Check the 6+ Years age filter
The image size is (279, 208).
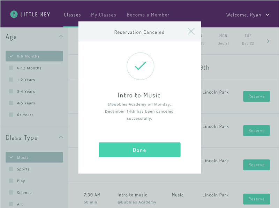click(11, 115)
